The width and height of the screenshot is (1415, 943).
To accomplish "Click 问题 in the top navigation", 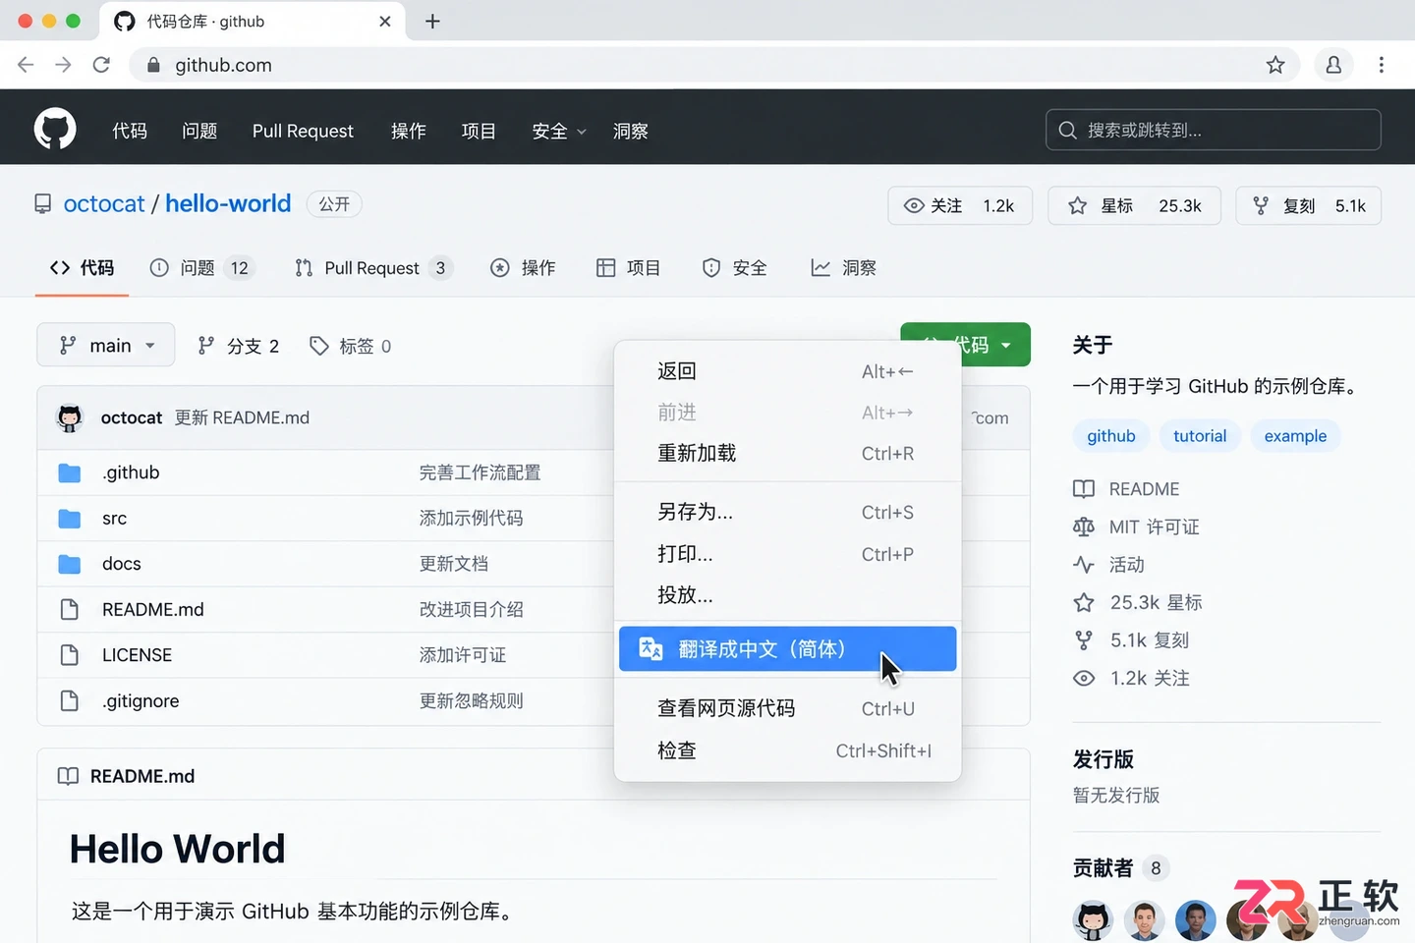I will (x=199, y=131).
